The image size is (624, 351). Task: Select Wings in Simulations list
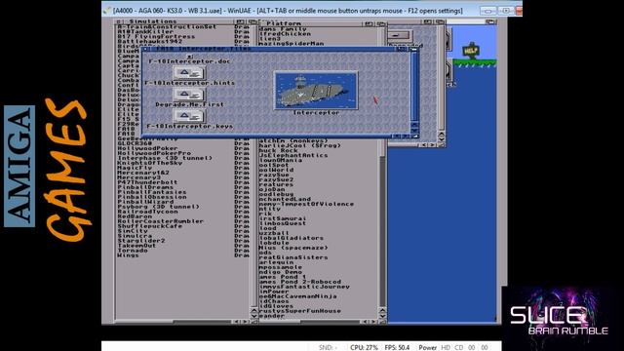pos(128,255)
